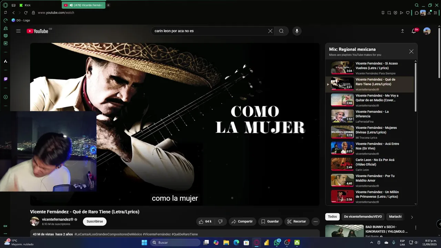This screenshot has width=441, height=248.
Task: Select the De vicentefernandezVEVO chip
Action: point(363,217)
